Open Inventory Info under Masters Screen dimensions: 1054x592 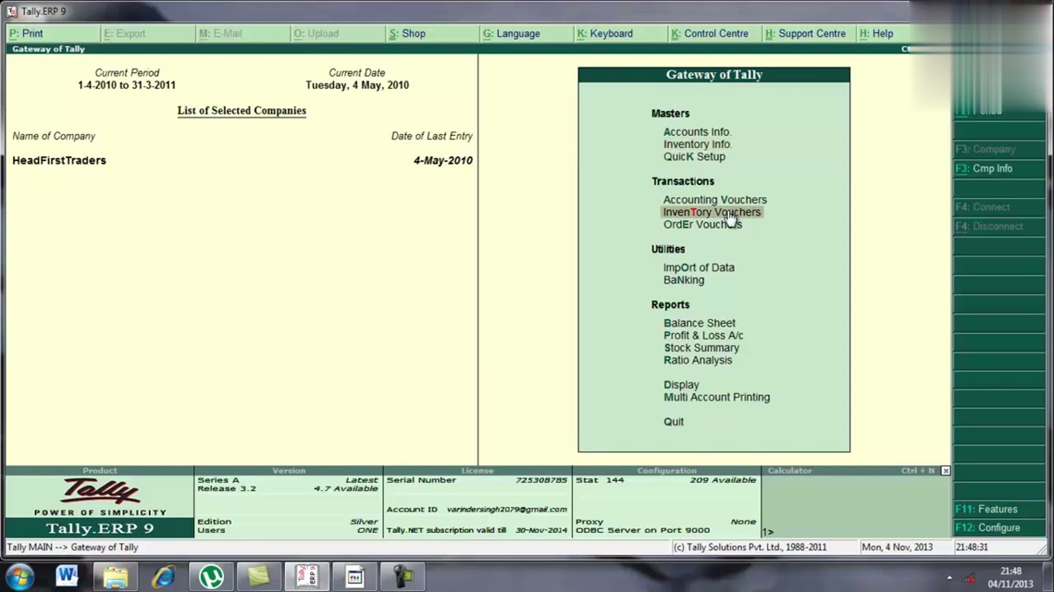[x=697, y=144]
